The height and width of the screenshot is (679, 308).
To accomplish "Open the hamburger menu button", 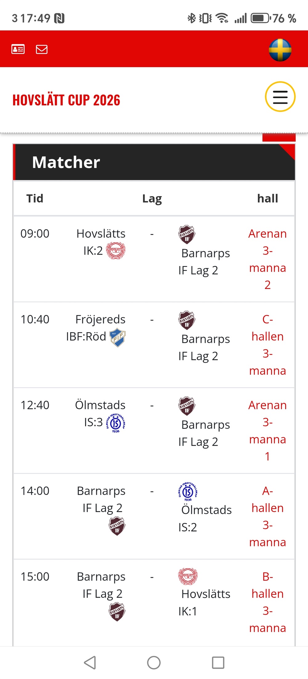I will point(280,97).
